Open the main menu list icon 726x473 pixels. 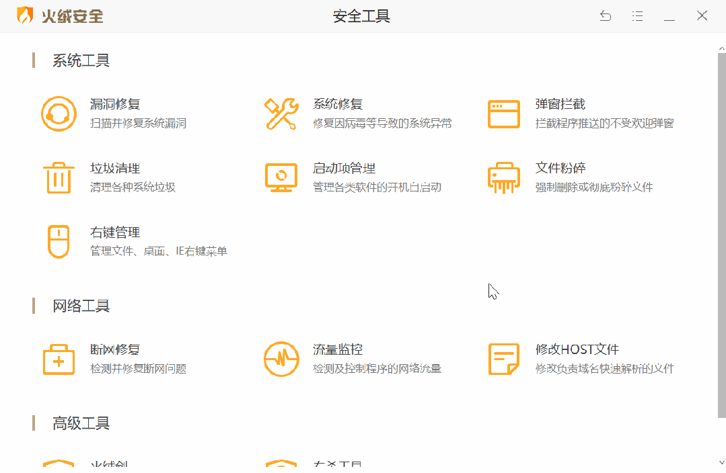point(638,16)
